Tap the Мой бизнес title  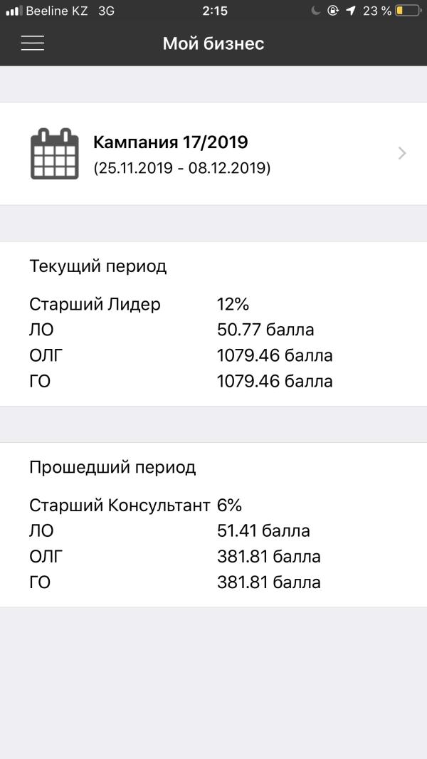(x=213, y=43)
